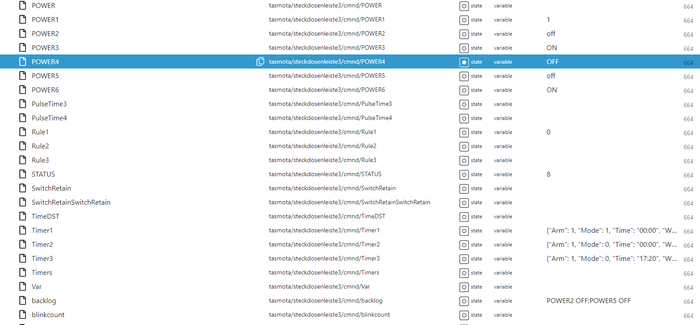Click the ID path ending in cmnd/Timer2
Viewport: 700px width, 325px height.
pos(324,244)
